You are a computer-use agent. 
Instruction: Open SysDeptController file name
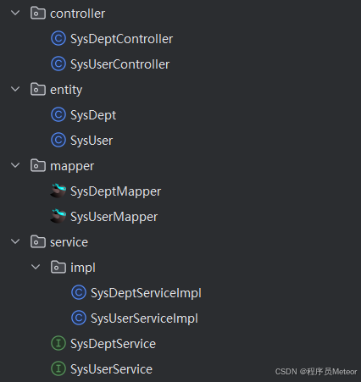[121, 39]
